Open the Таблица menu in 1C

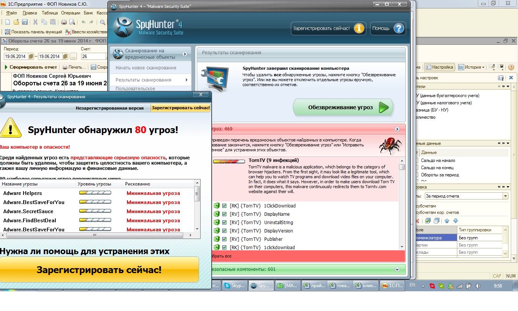tap(50, 13)
